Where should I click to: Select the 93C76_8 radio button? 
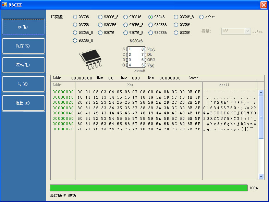(x=133, y=33)
